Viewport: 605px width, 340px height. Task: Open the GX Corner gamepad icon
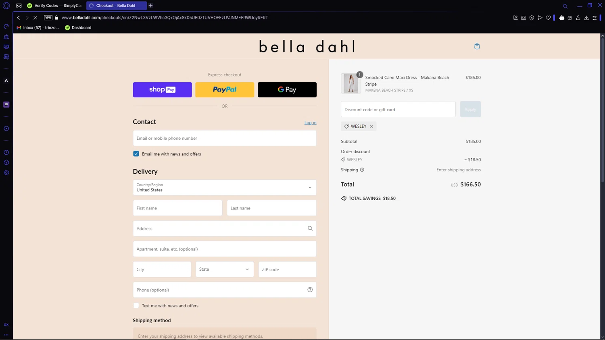tap(19, 6)
